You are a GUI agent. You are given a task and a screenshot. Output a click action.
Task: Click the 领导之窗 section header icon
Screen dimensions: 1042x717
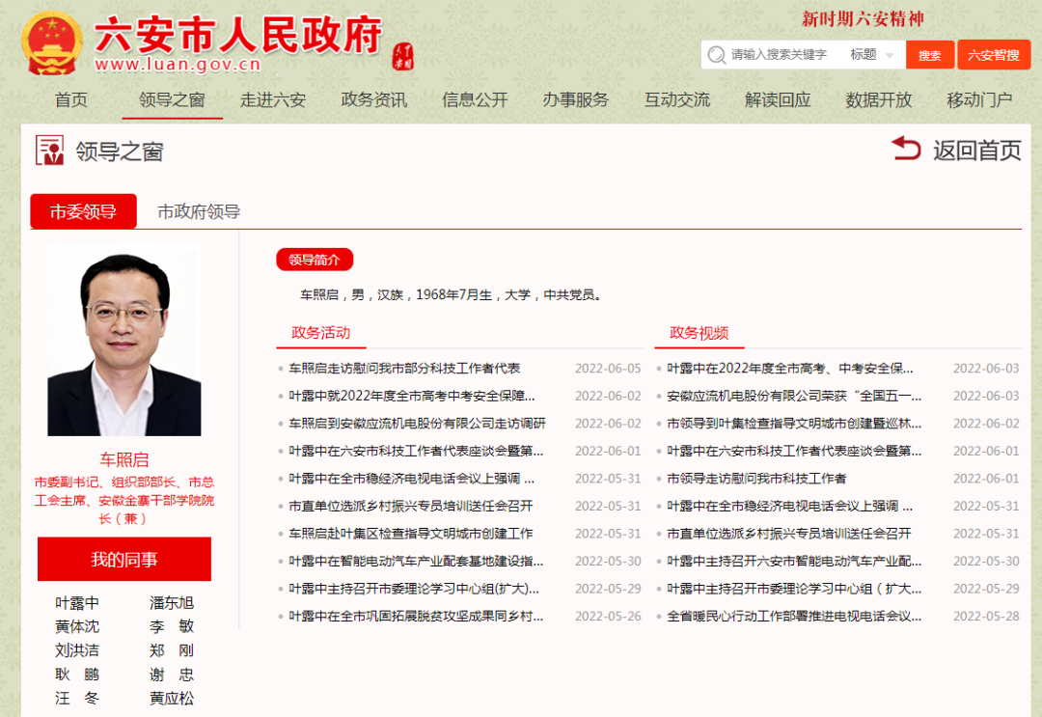pos(49,151)
